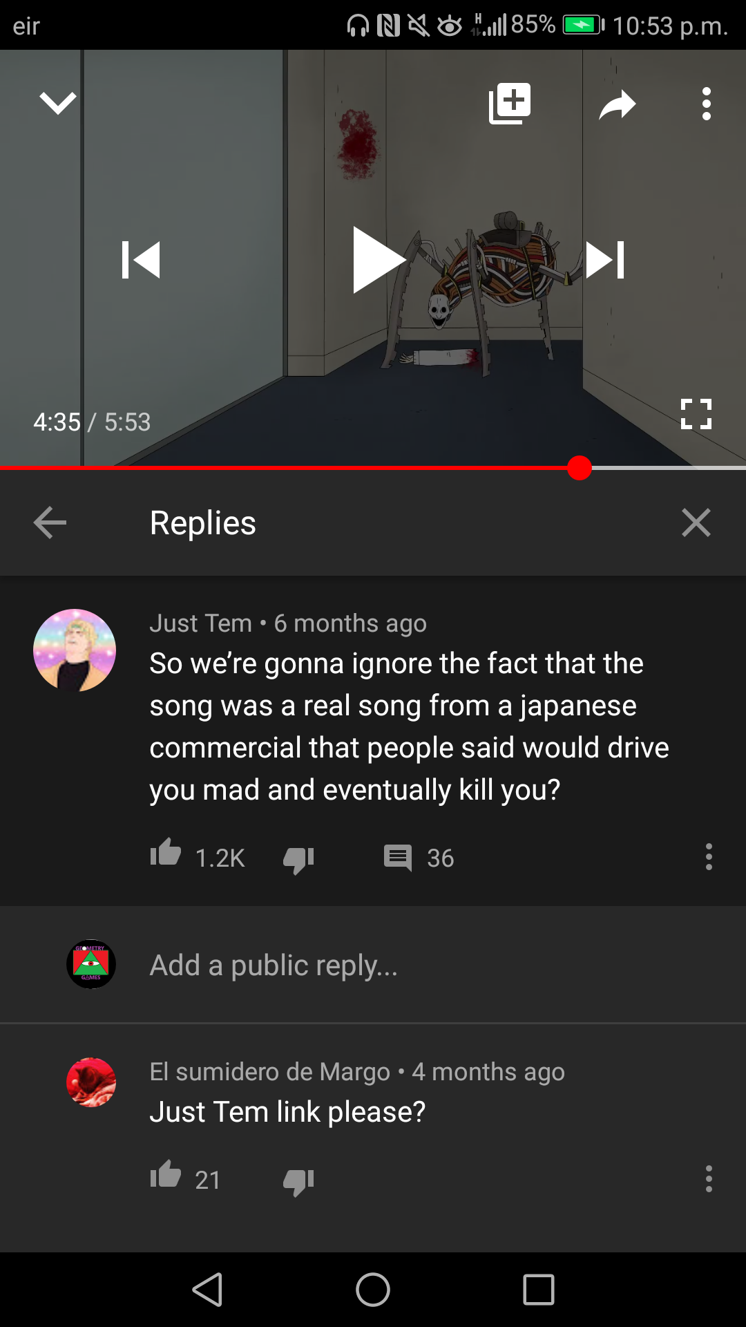
Task: Go back from Replies using the arrow
Action: click(50, 523)
